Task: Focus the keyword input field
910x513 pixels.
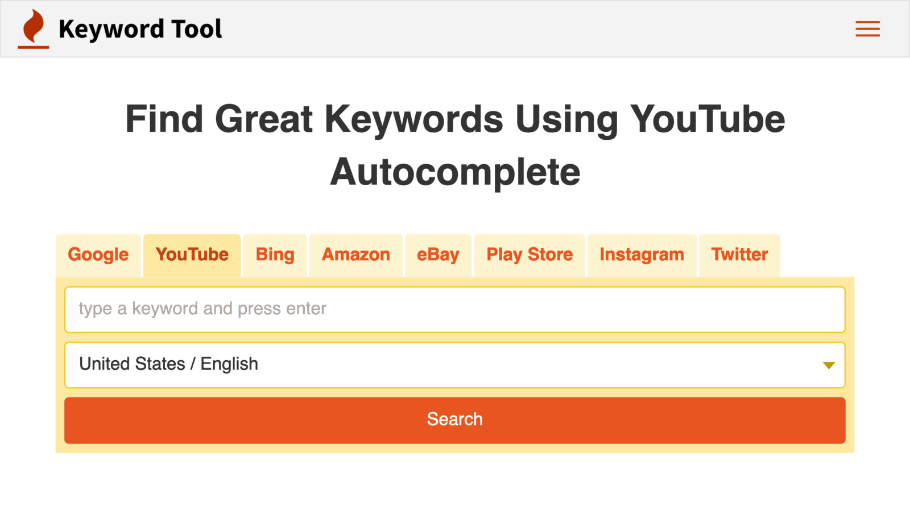Action: [x=455, y=310]
